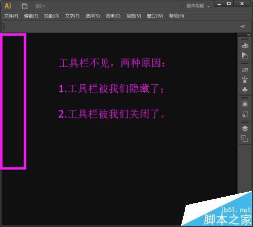Screen dimensions: 253x227
Task: Click the text 工具栏不见,两种原因:
Action: (x=112, y=63)
